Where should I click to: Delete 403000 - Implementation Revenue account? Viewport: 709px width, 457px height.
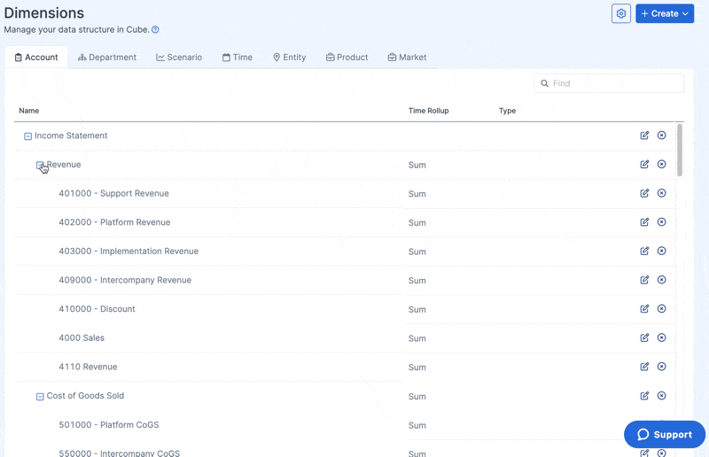pyautogui.click(x=661, y=252)
